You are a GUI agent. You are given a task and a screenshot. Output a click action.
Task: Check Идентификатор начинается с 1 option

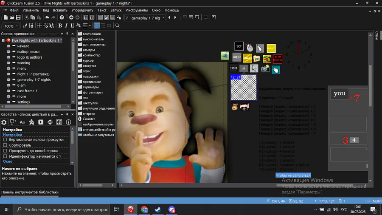pyautogui.click(x=5, y=156)
